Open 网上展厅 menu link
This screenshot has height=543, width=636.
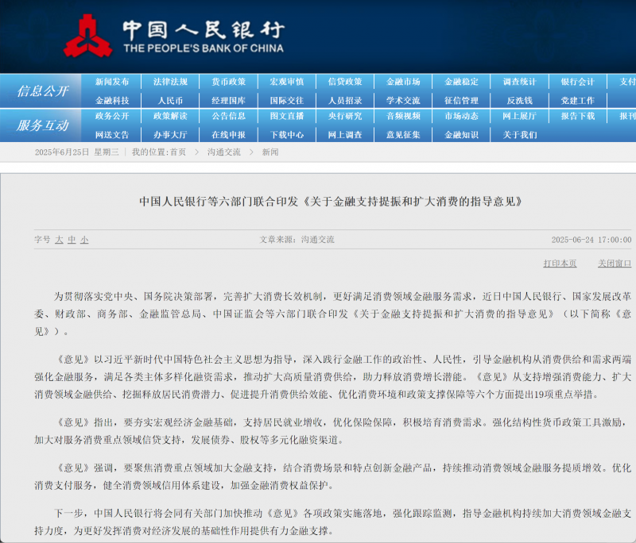click(520, 116)
